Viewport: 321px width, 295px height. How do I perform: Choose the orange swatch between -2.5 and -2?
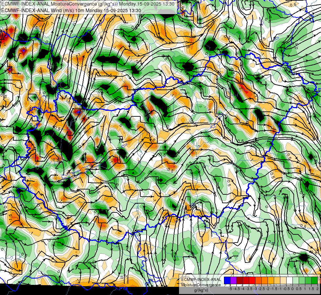[x=265, y=281]
